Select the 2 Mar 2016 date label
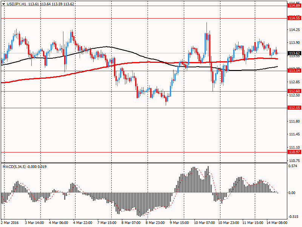The width and height of the screenshot is (302, 227). [x=10, y=223]
